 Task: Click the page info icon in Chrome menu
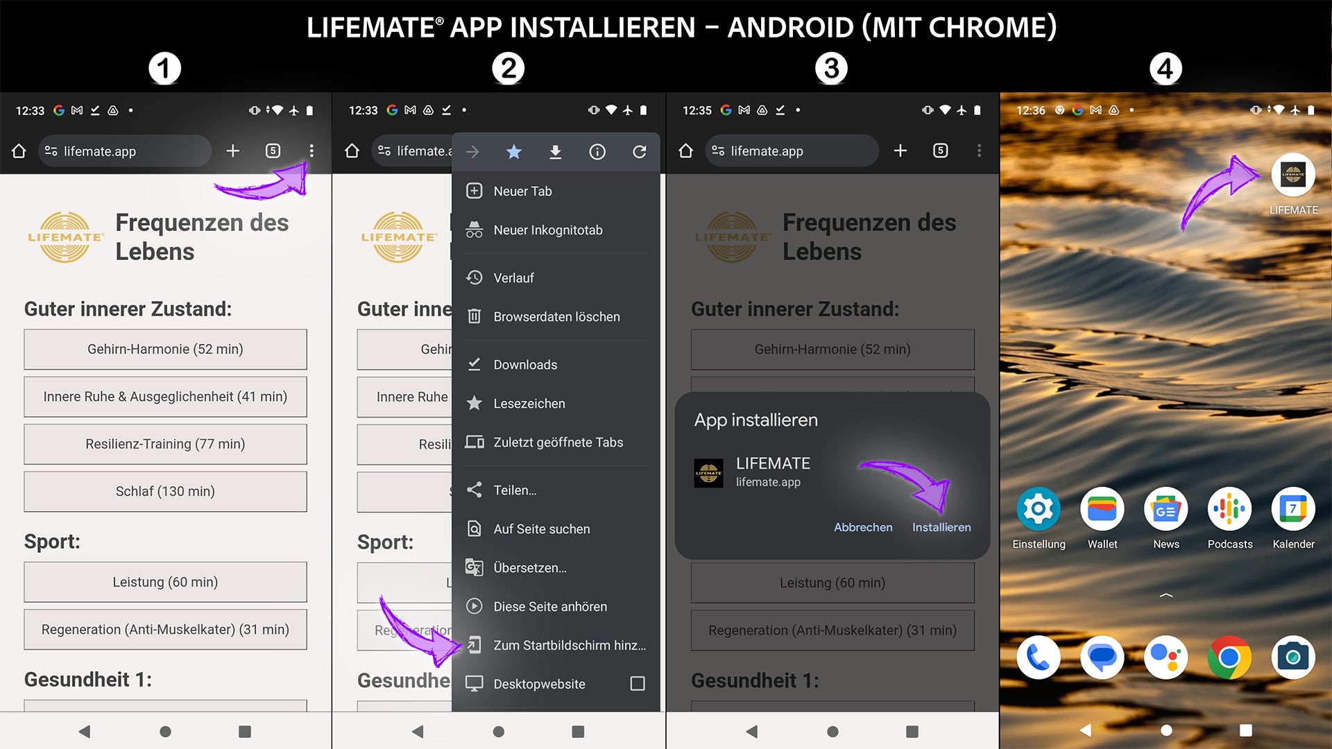click(597, 152)
